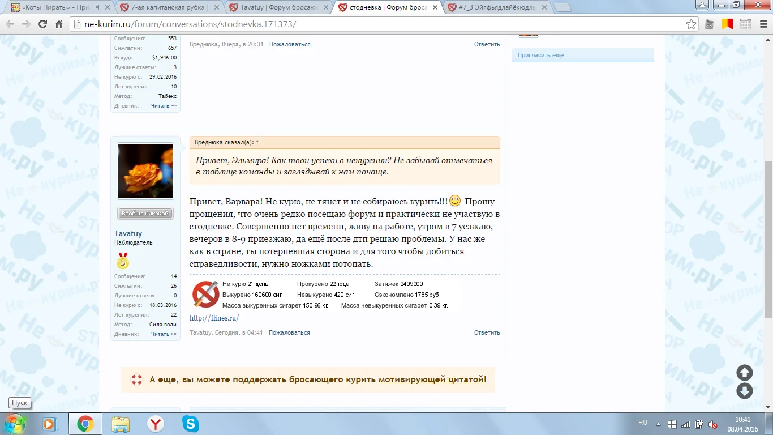Click the «Не курю 21 день» counter
The image size is (773, 435).
(x=246, y=284)
